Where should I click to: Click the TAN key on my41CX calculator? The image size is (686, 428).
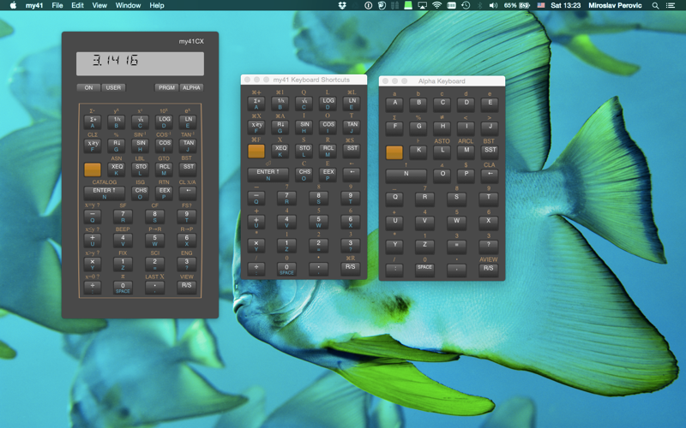tap(188, 146)
